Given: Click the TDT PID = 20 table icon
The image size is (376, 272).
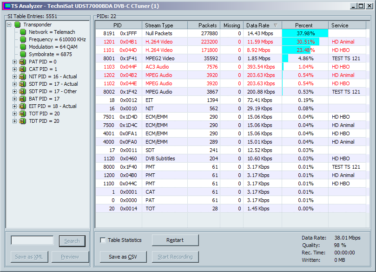Looking at the screenshot, I should (x=22, y=121).
